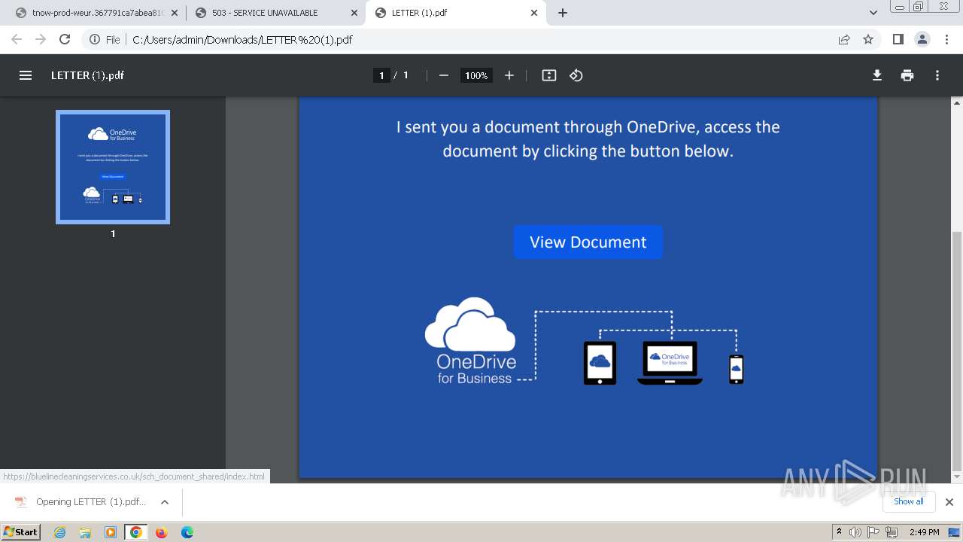Show hidden system tray icons
Viewport: 963px width, 542px height.
[839, 532]
